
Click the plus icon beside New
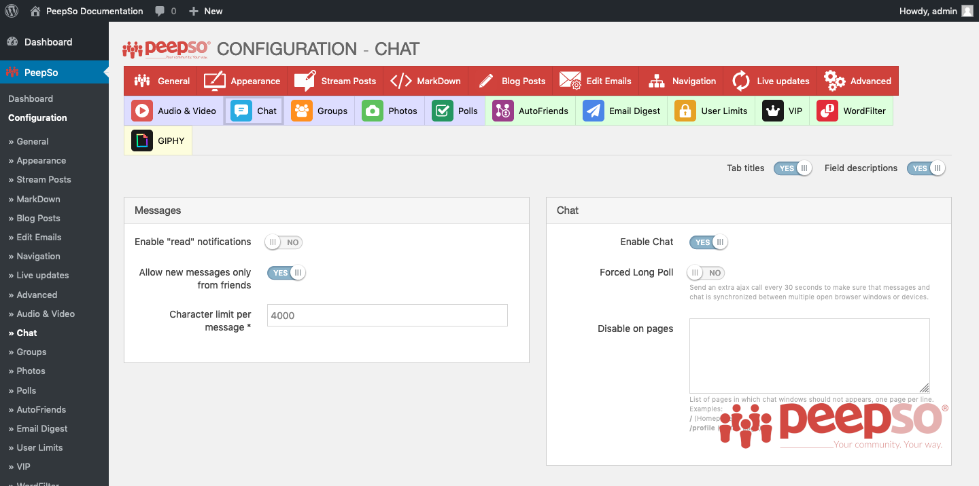click(x=194, y=11)
